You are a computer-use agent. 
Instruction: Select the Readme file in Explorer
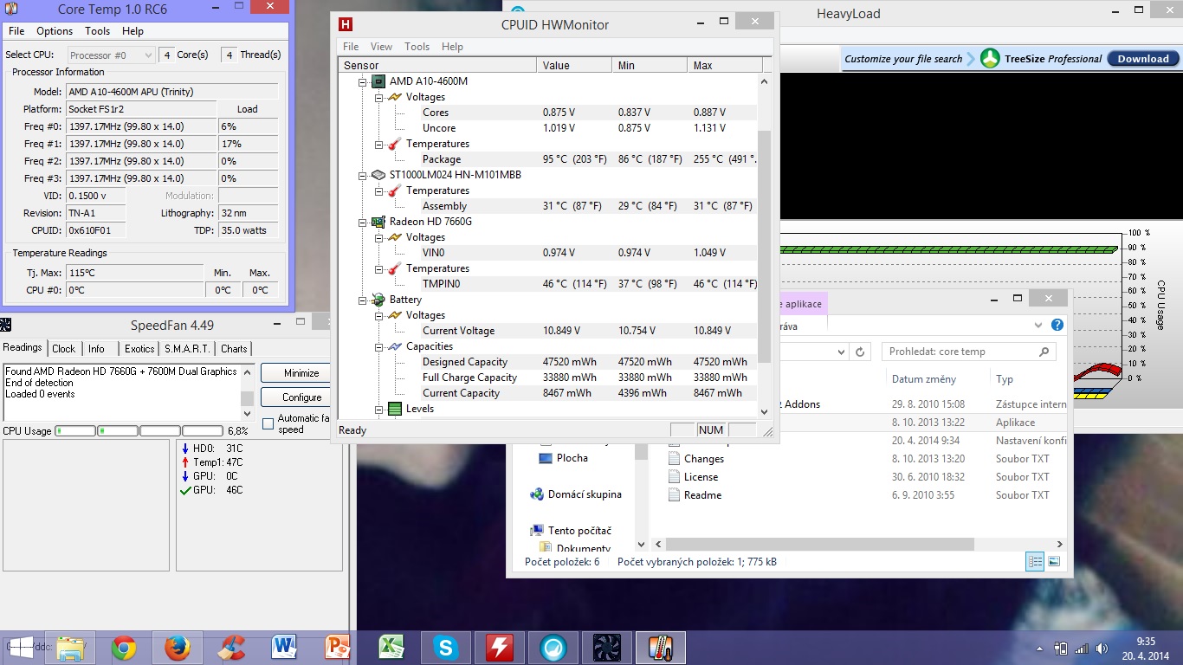point(702,495)
